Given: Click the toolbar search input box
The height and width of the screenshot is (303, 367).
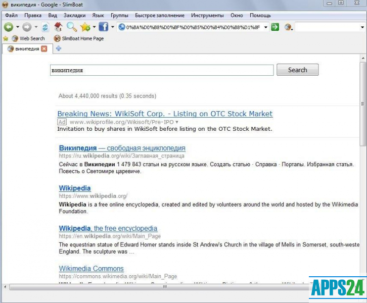Looking at the screenshot, I should point(327,27).
